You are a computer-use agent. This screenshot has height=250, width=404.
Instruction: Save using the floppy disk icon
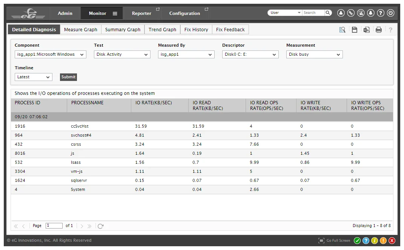tap(355, 30)
